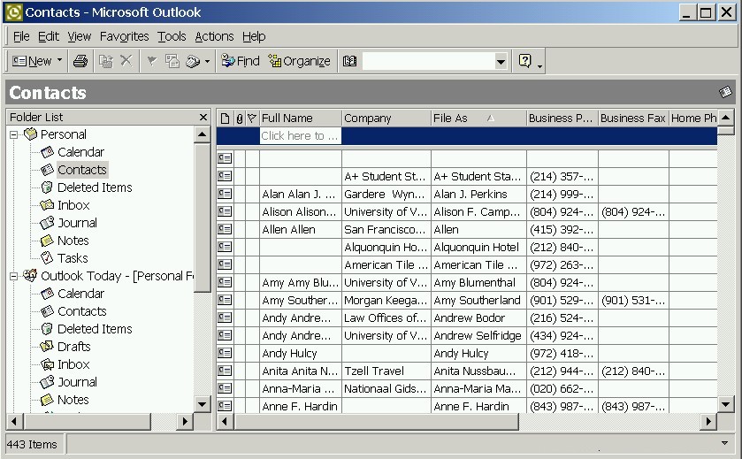Sort by Full Name column header
Screen dimensions: 742x459
pos(301,119)
